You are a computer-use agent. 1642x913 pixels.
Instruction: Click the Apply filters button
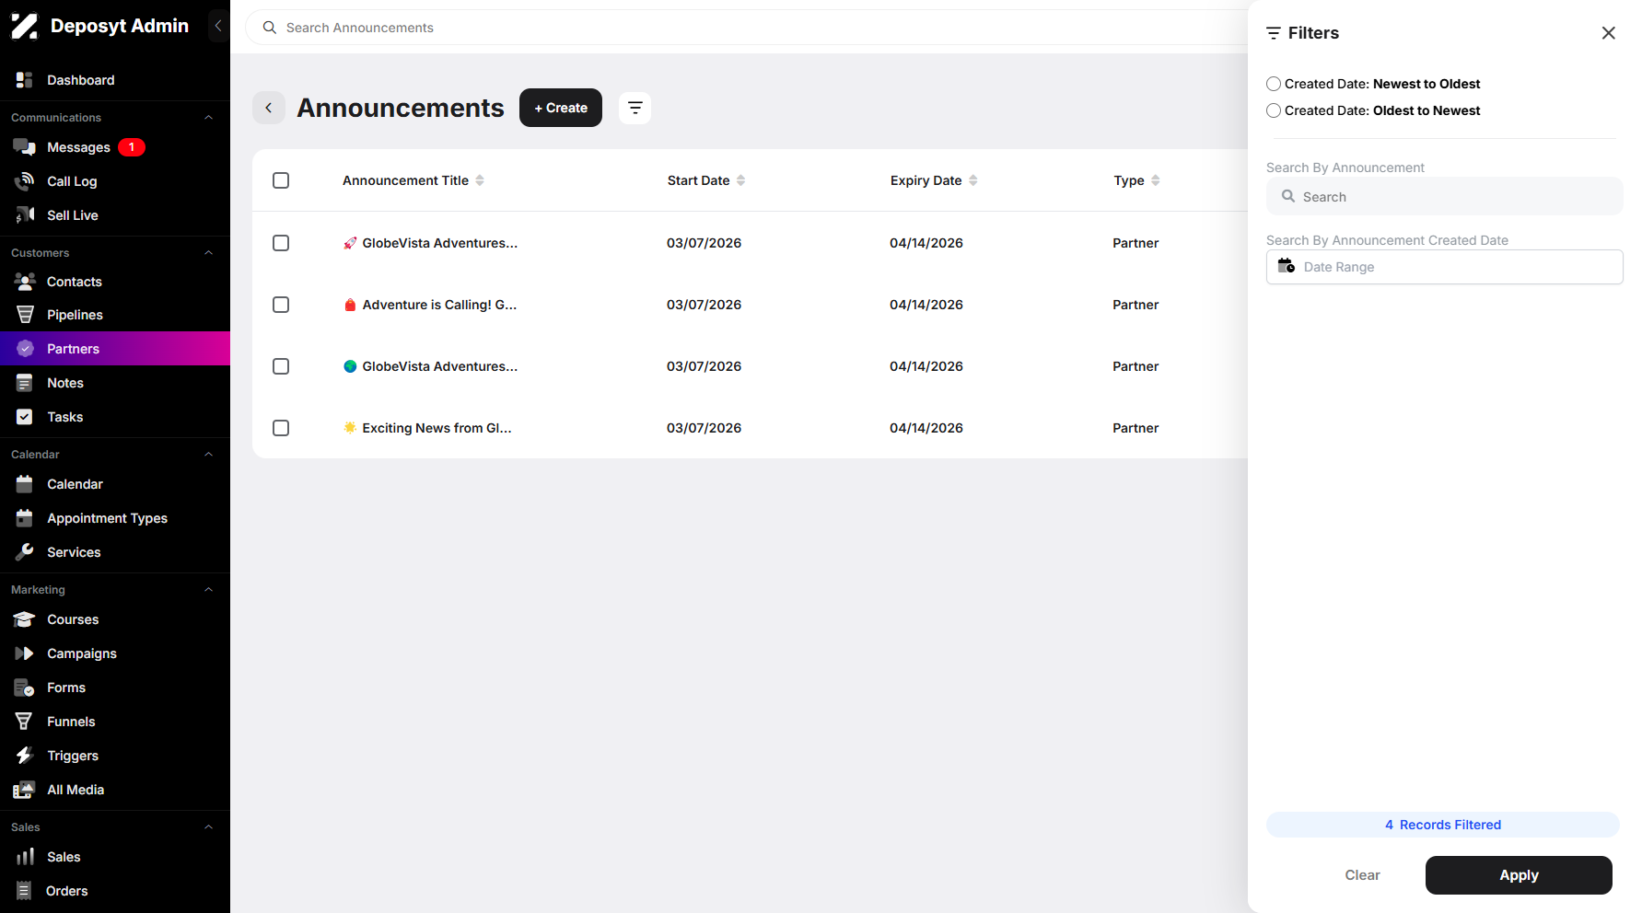pyautogui.click(x=1519, y=875)
